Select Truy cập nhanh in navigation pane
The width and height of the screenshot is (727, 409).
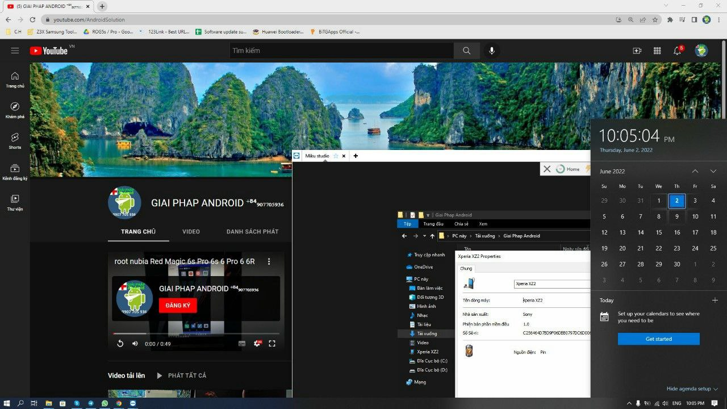coord(425,255)
